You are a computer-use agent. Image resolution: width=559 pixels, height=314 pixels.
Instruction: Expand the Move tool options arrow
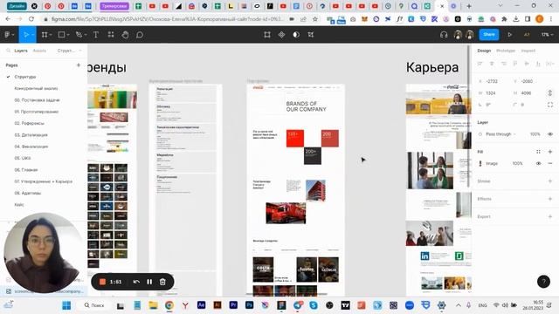point(32,35)
